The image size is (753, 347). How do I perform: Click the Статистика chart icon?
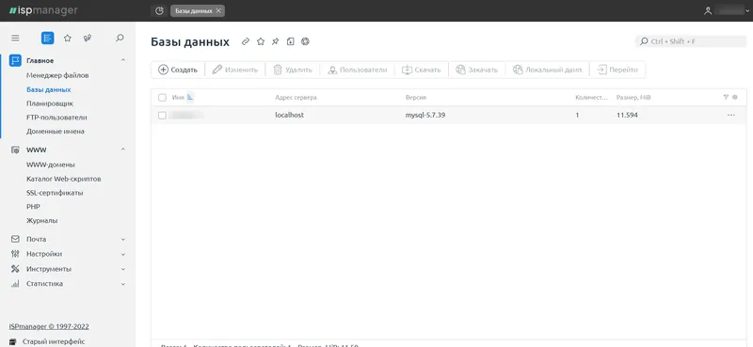[15, 284]
